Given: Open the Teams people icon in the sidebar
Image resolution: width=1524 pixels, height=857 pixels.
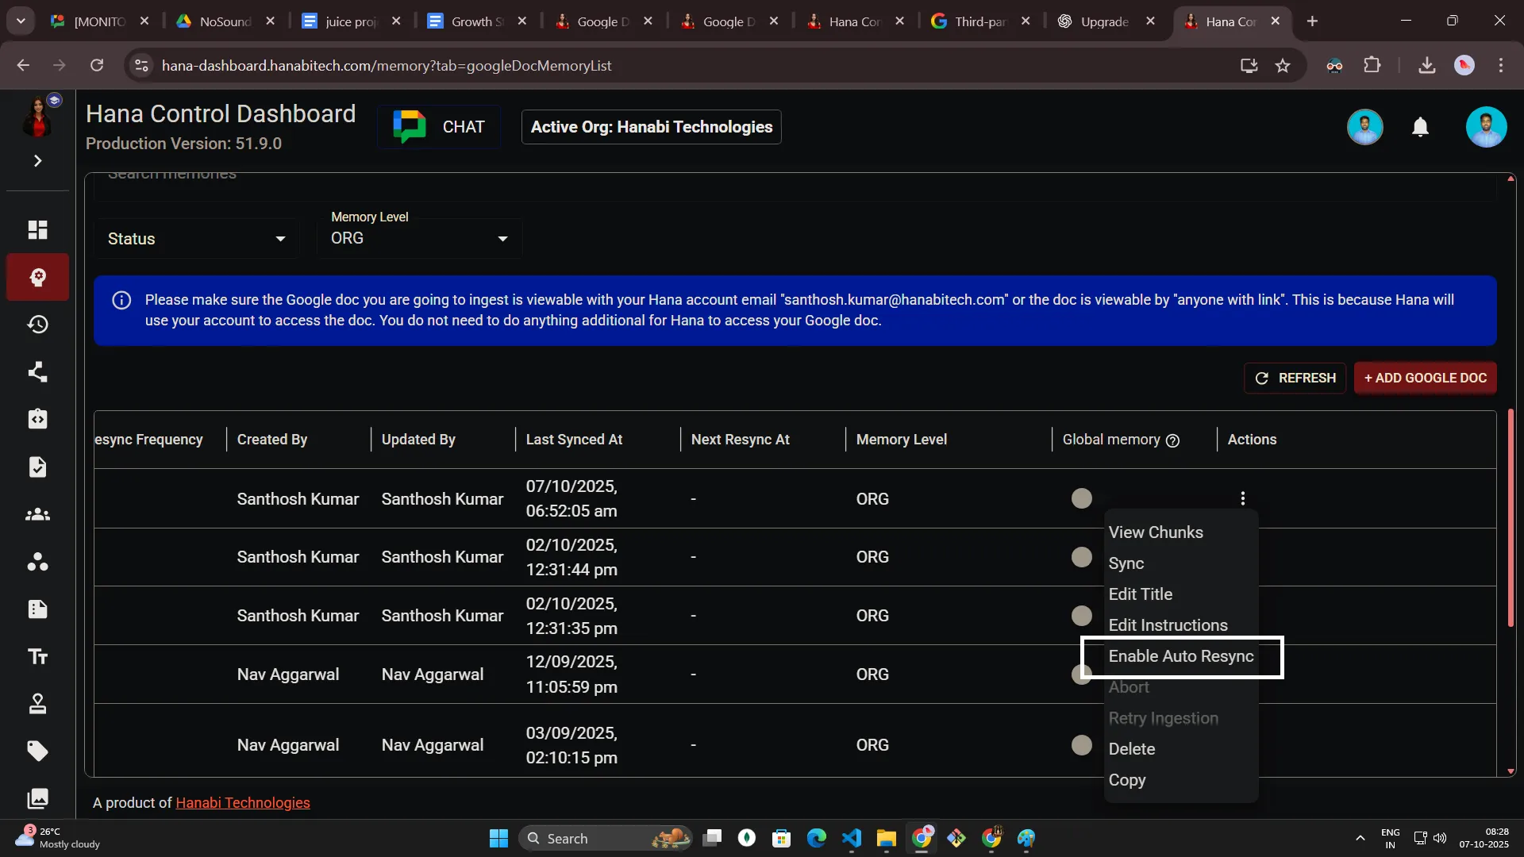Looking at the screenshot, I should 37,514.
